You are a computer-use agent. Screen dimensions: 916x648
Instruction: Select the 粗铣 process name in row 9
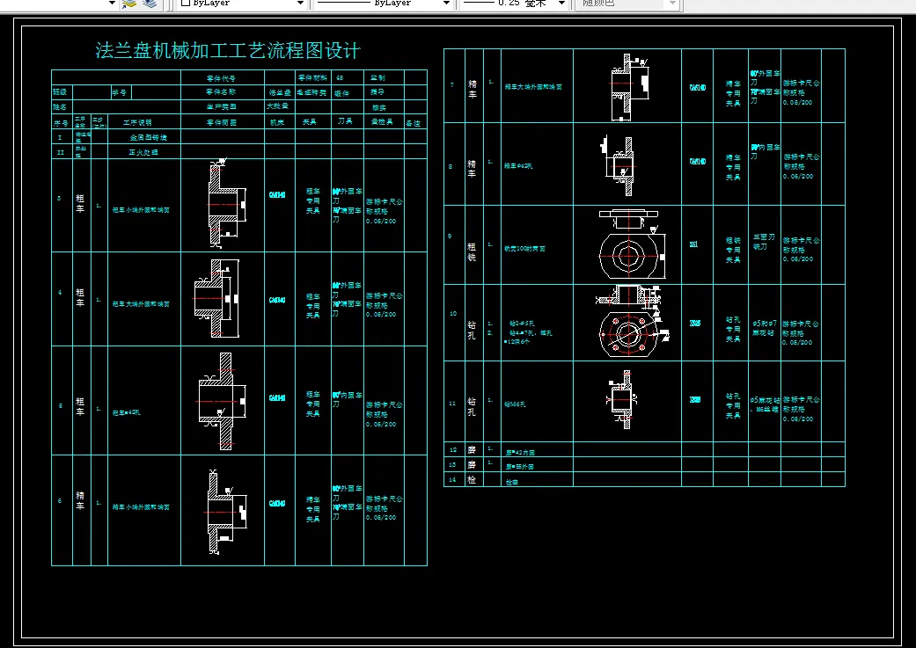coord(472,251)
